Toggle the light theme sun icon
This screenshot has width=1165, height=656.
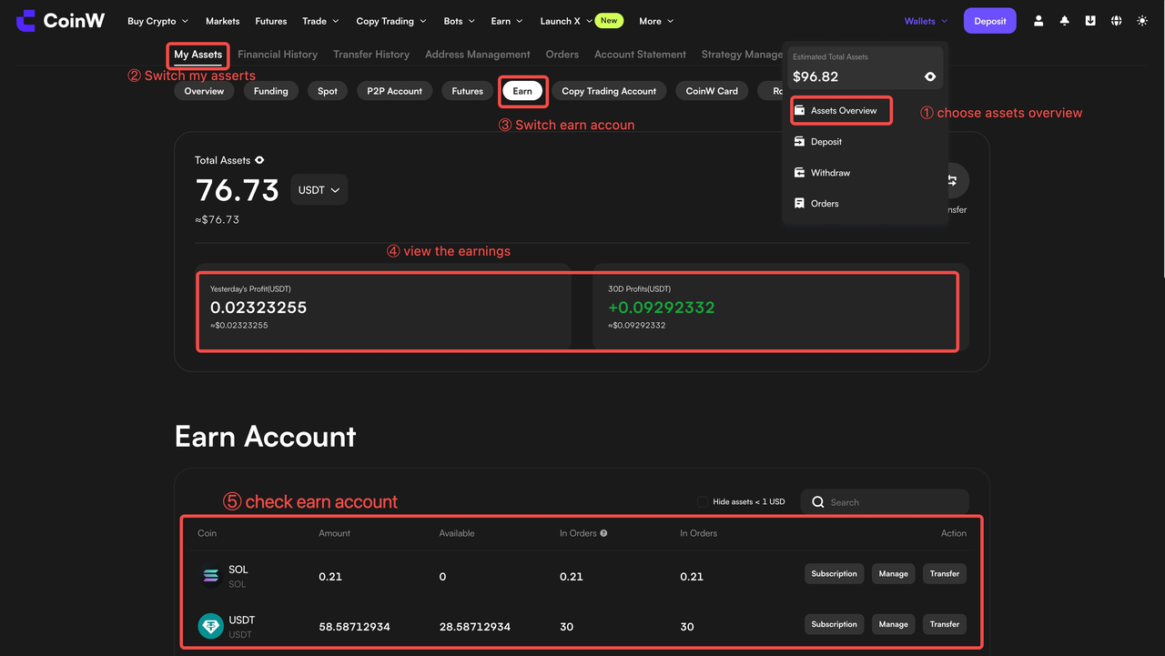[x=1143, y=21]
